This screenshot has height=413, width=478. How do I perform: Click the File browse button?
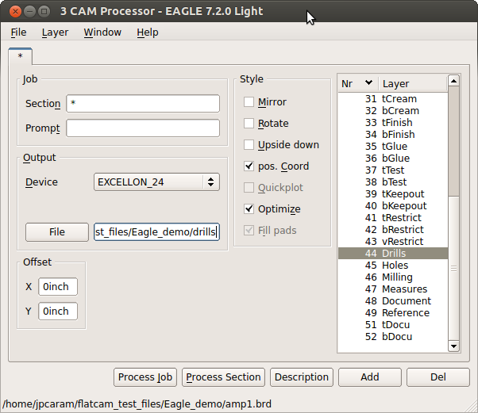coord(57,232)
